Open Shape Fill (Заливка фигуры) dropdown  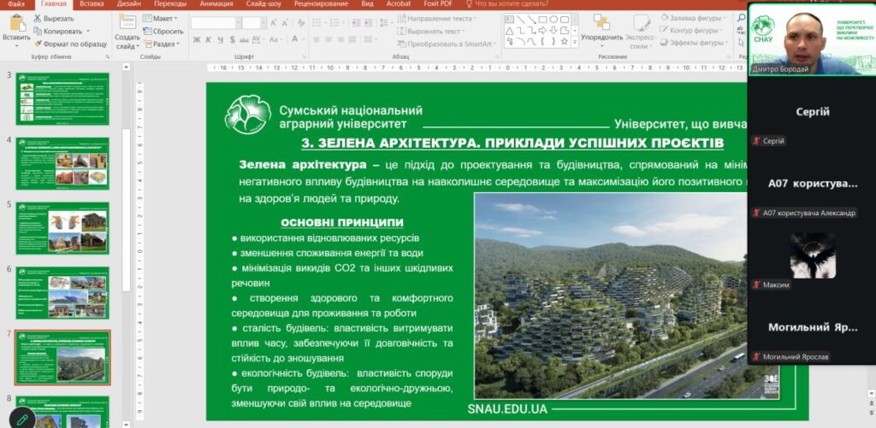[694, 18]
